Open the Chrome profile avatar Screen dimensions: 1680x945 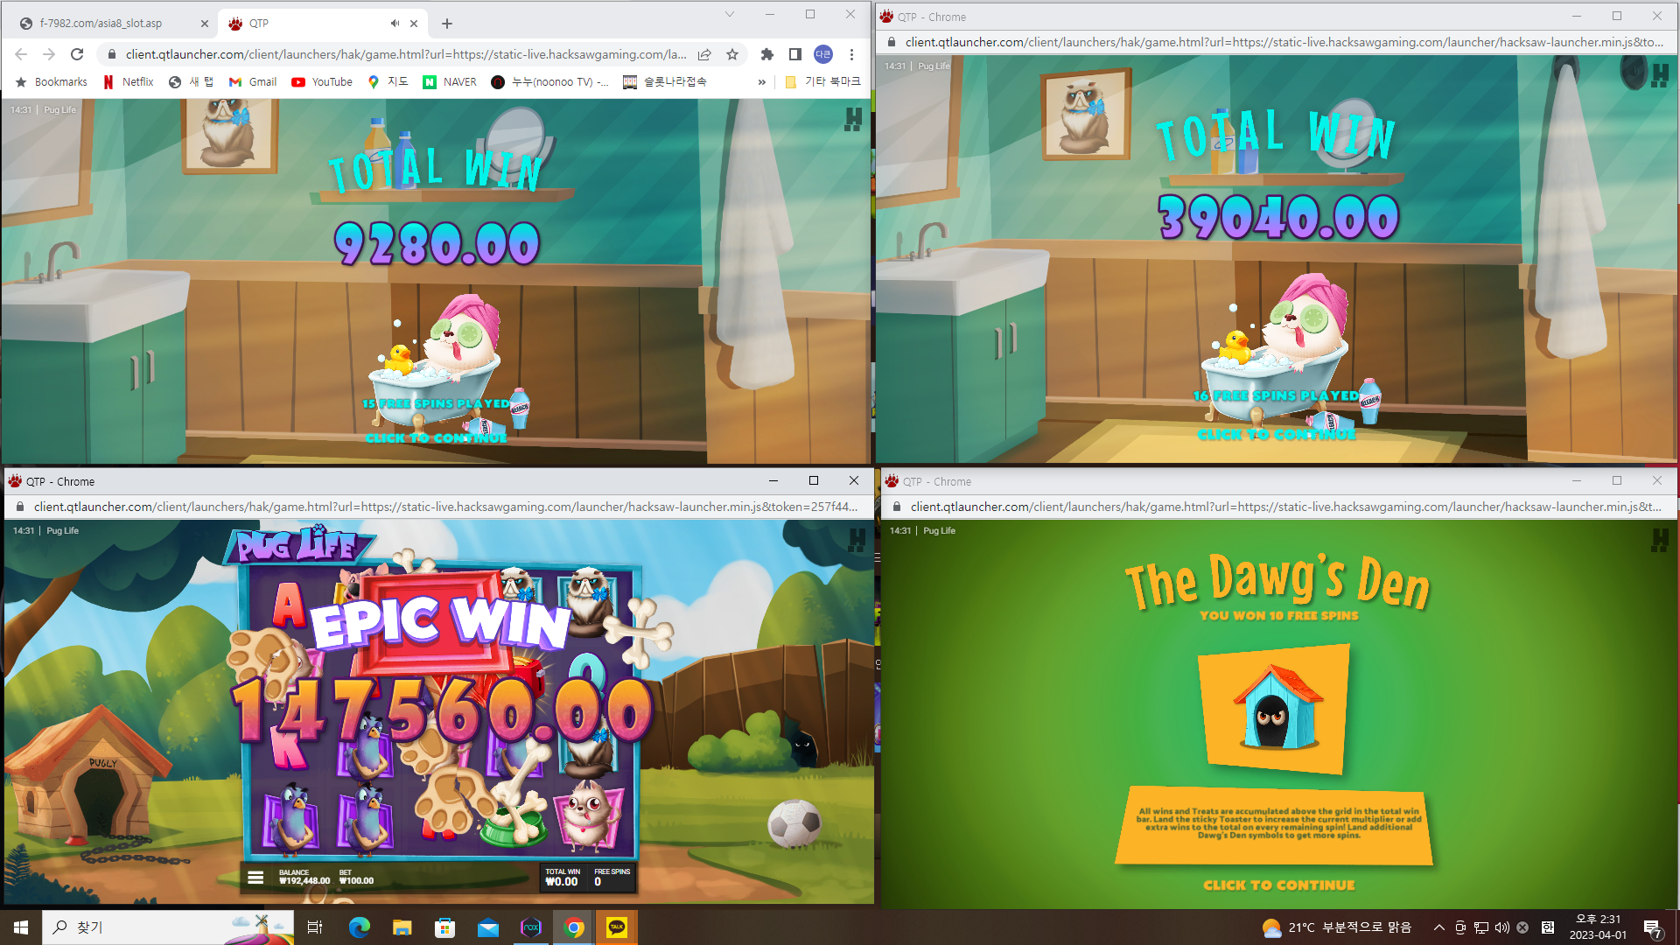823,54
